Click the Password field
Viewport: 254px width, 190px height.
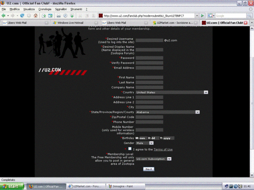coord(149,58)
